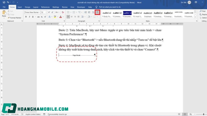Image resolution: width=207 pixels, height=116 pixels.
Task: Open the References ribbon tab
Action: point(45,7)
